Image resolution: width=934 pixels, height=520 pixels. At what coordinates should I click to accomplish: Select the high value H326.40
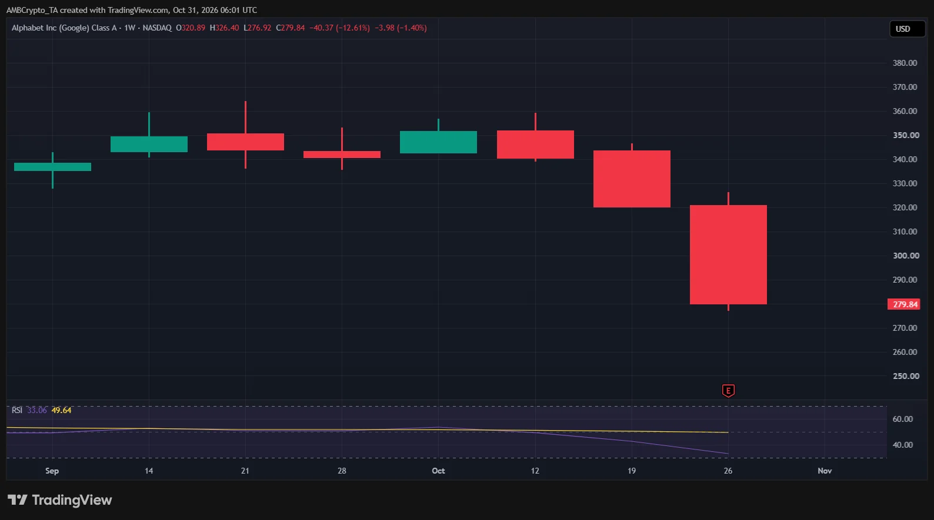pos(224,28)
